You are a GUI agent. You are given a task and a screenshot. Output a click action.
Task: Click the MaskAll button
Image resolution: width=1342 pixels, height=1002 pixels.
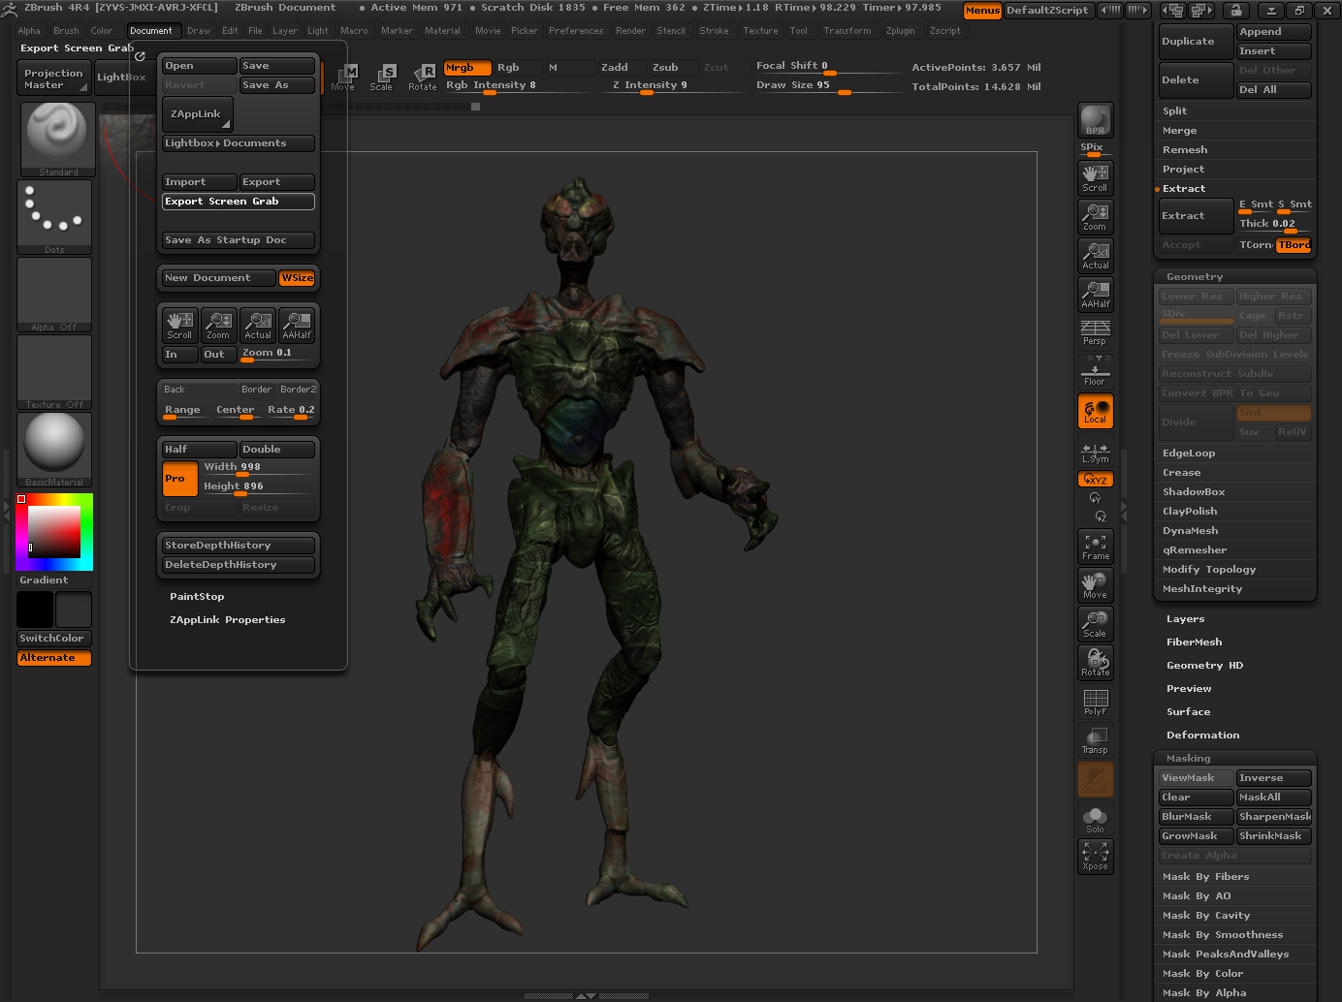pyautogui.click(x=1274, y=798)
